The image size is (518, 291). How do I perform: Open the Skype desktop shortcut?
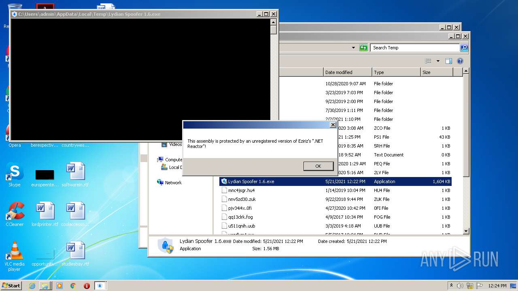click(x=15, y=175)
